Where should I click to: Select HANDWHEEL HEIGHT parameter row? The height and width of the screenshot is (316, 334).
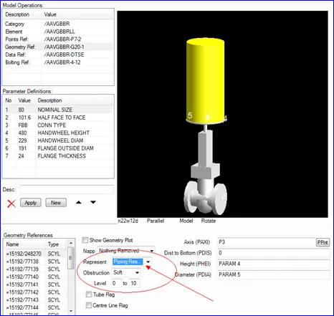tap(57, 133)
